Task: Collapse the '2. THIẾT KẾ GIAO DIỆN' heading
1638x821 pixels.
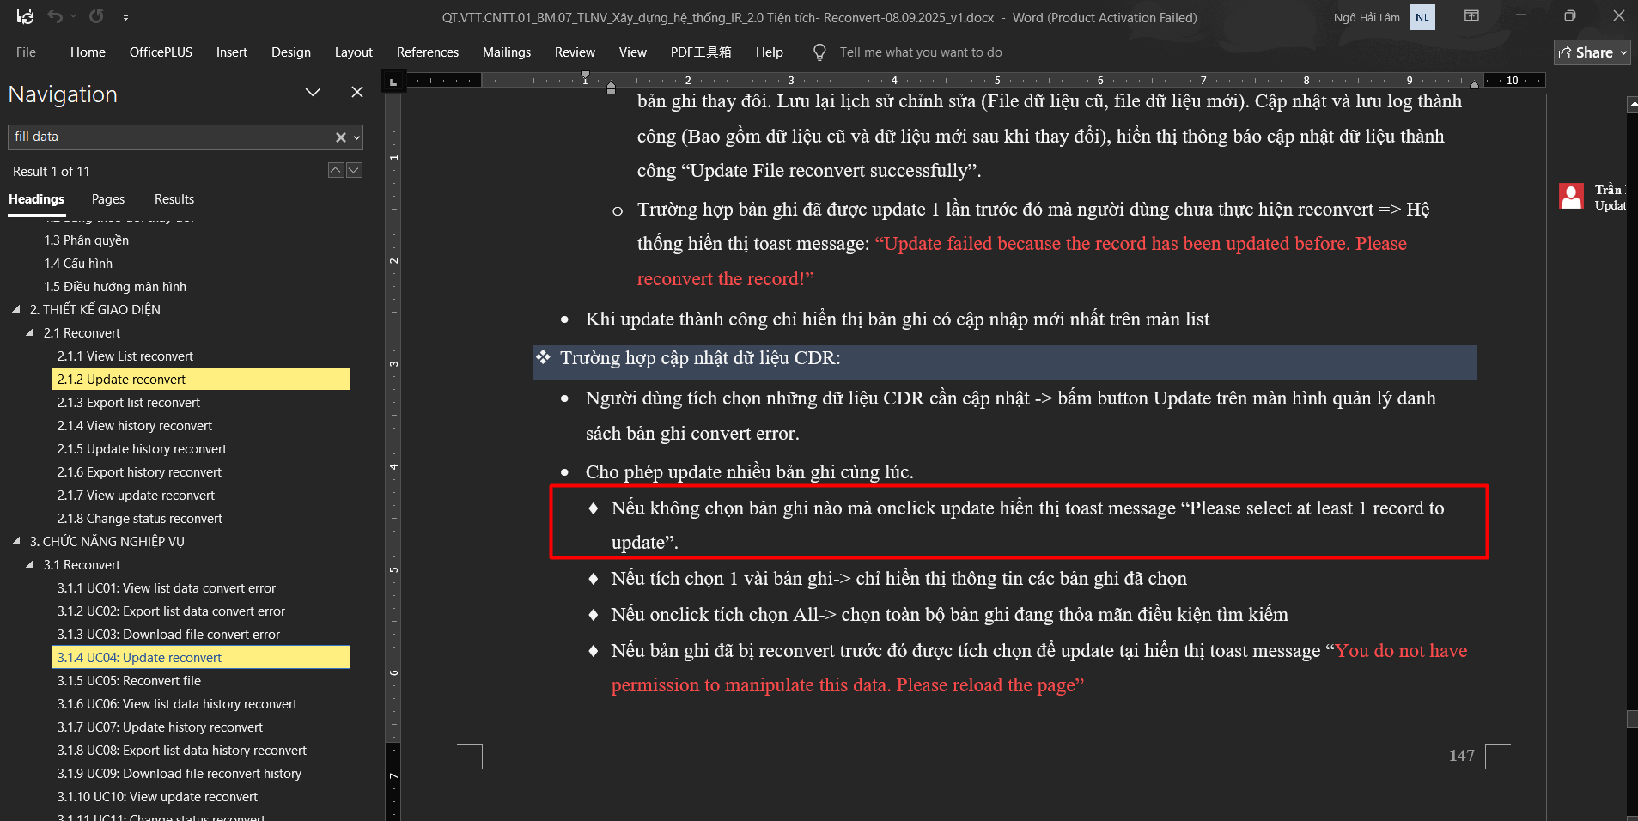Action: point(16,309)
